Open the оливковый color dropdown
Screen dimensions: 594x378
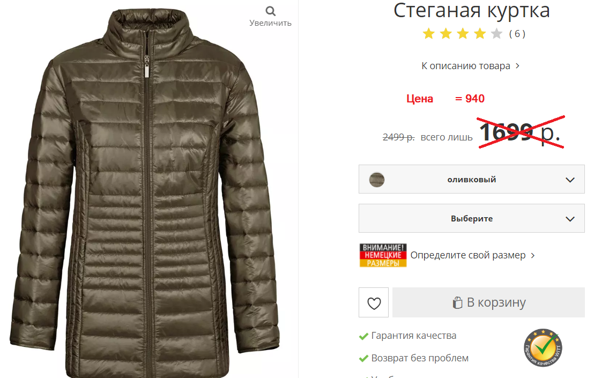click(x=472, y=179)
